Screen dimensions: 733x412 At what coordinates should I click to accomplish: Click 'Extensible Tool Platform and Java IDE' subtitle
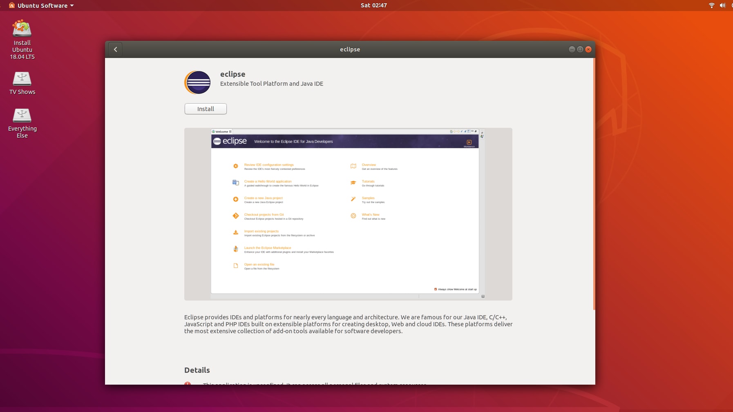[x=272, y=84]
